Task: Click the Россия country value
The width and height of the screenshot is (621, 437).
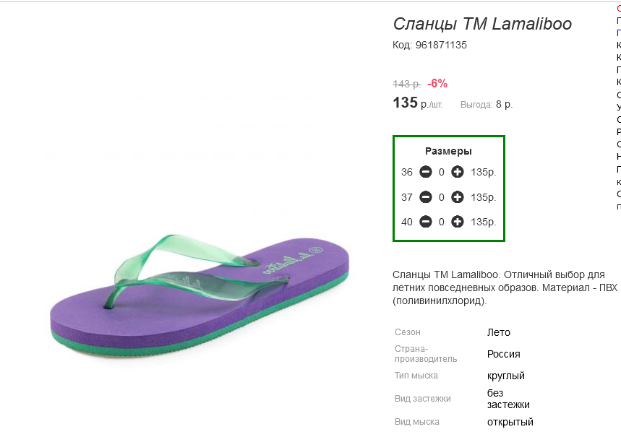Action: pos(503,354)
